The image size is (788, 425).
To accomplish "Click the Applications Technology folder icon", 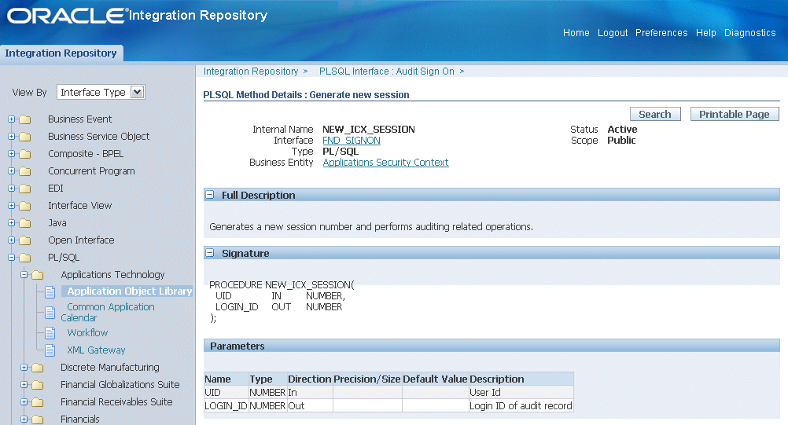I will (37, 275).
